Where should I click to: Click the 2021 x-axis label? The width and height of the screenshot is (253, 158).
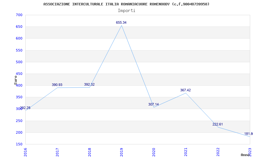186,152
